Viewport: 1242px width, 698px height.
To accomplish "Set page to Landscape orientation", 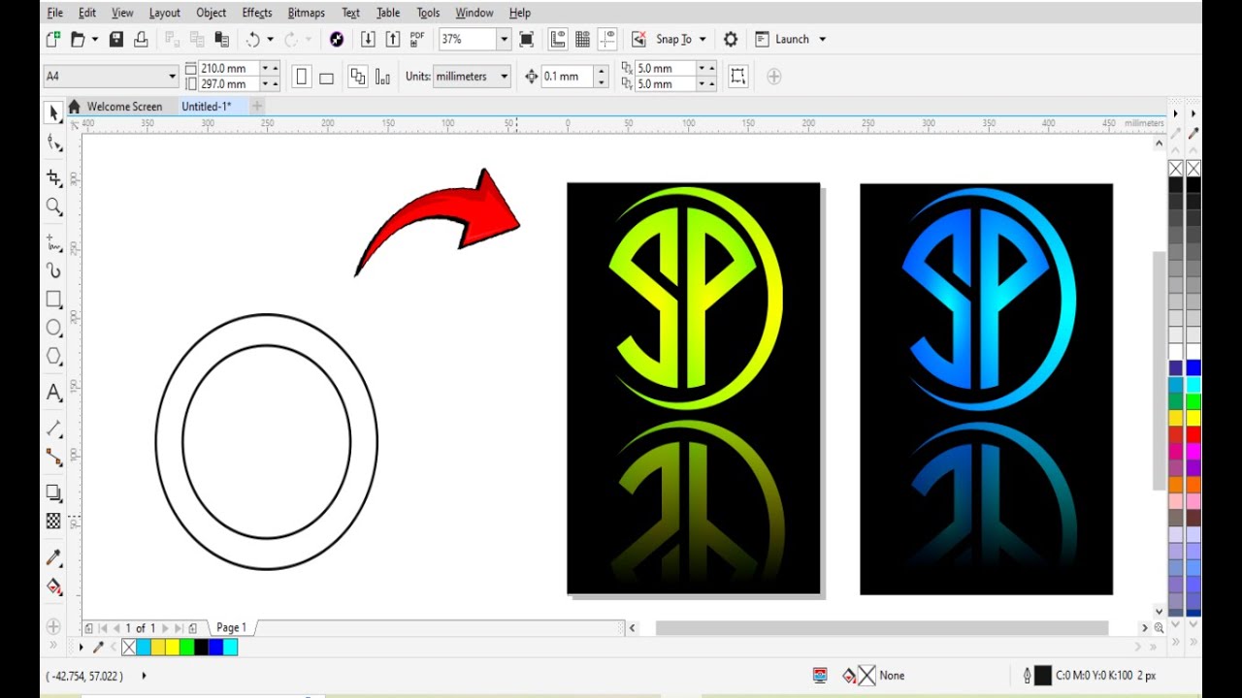I will [x=326, y=77].
